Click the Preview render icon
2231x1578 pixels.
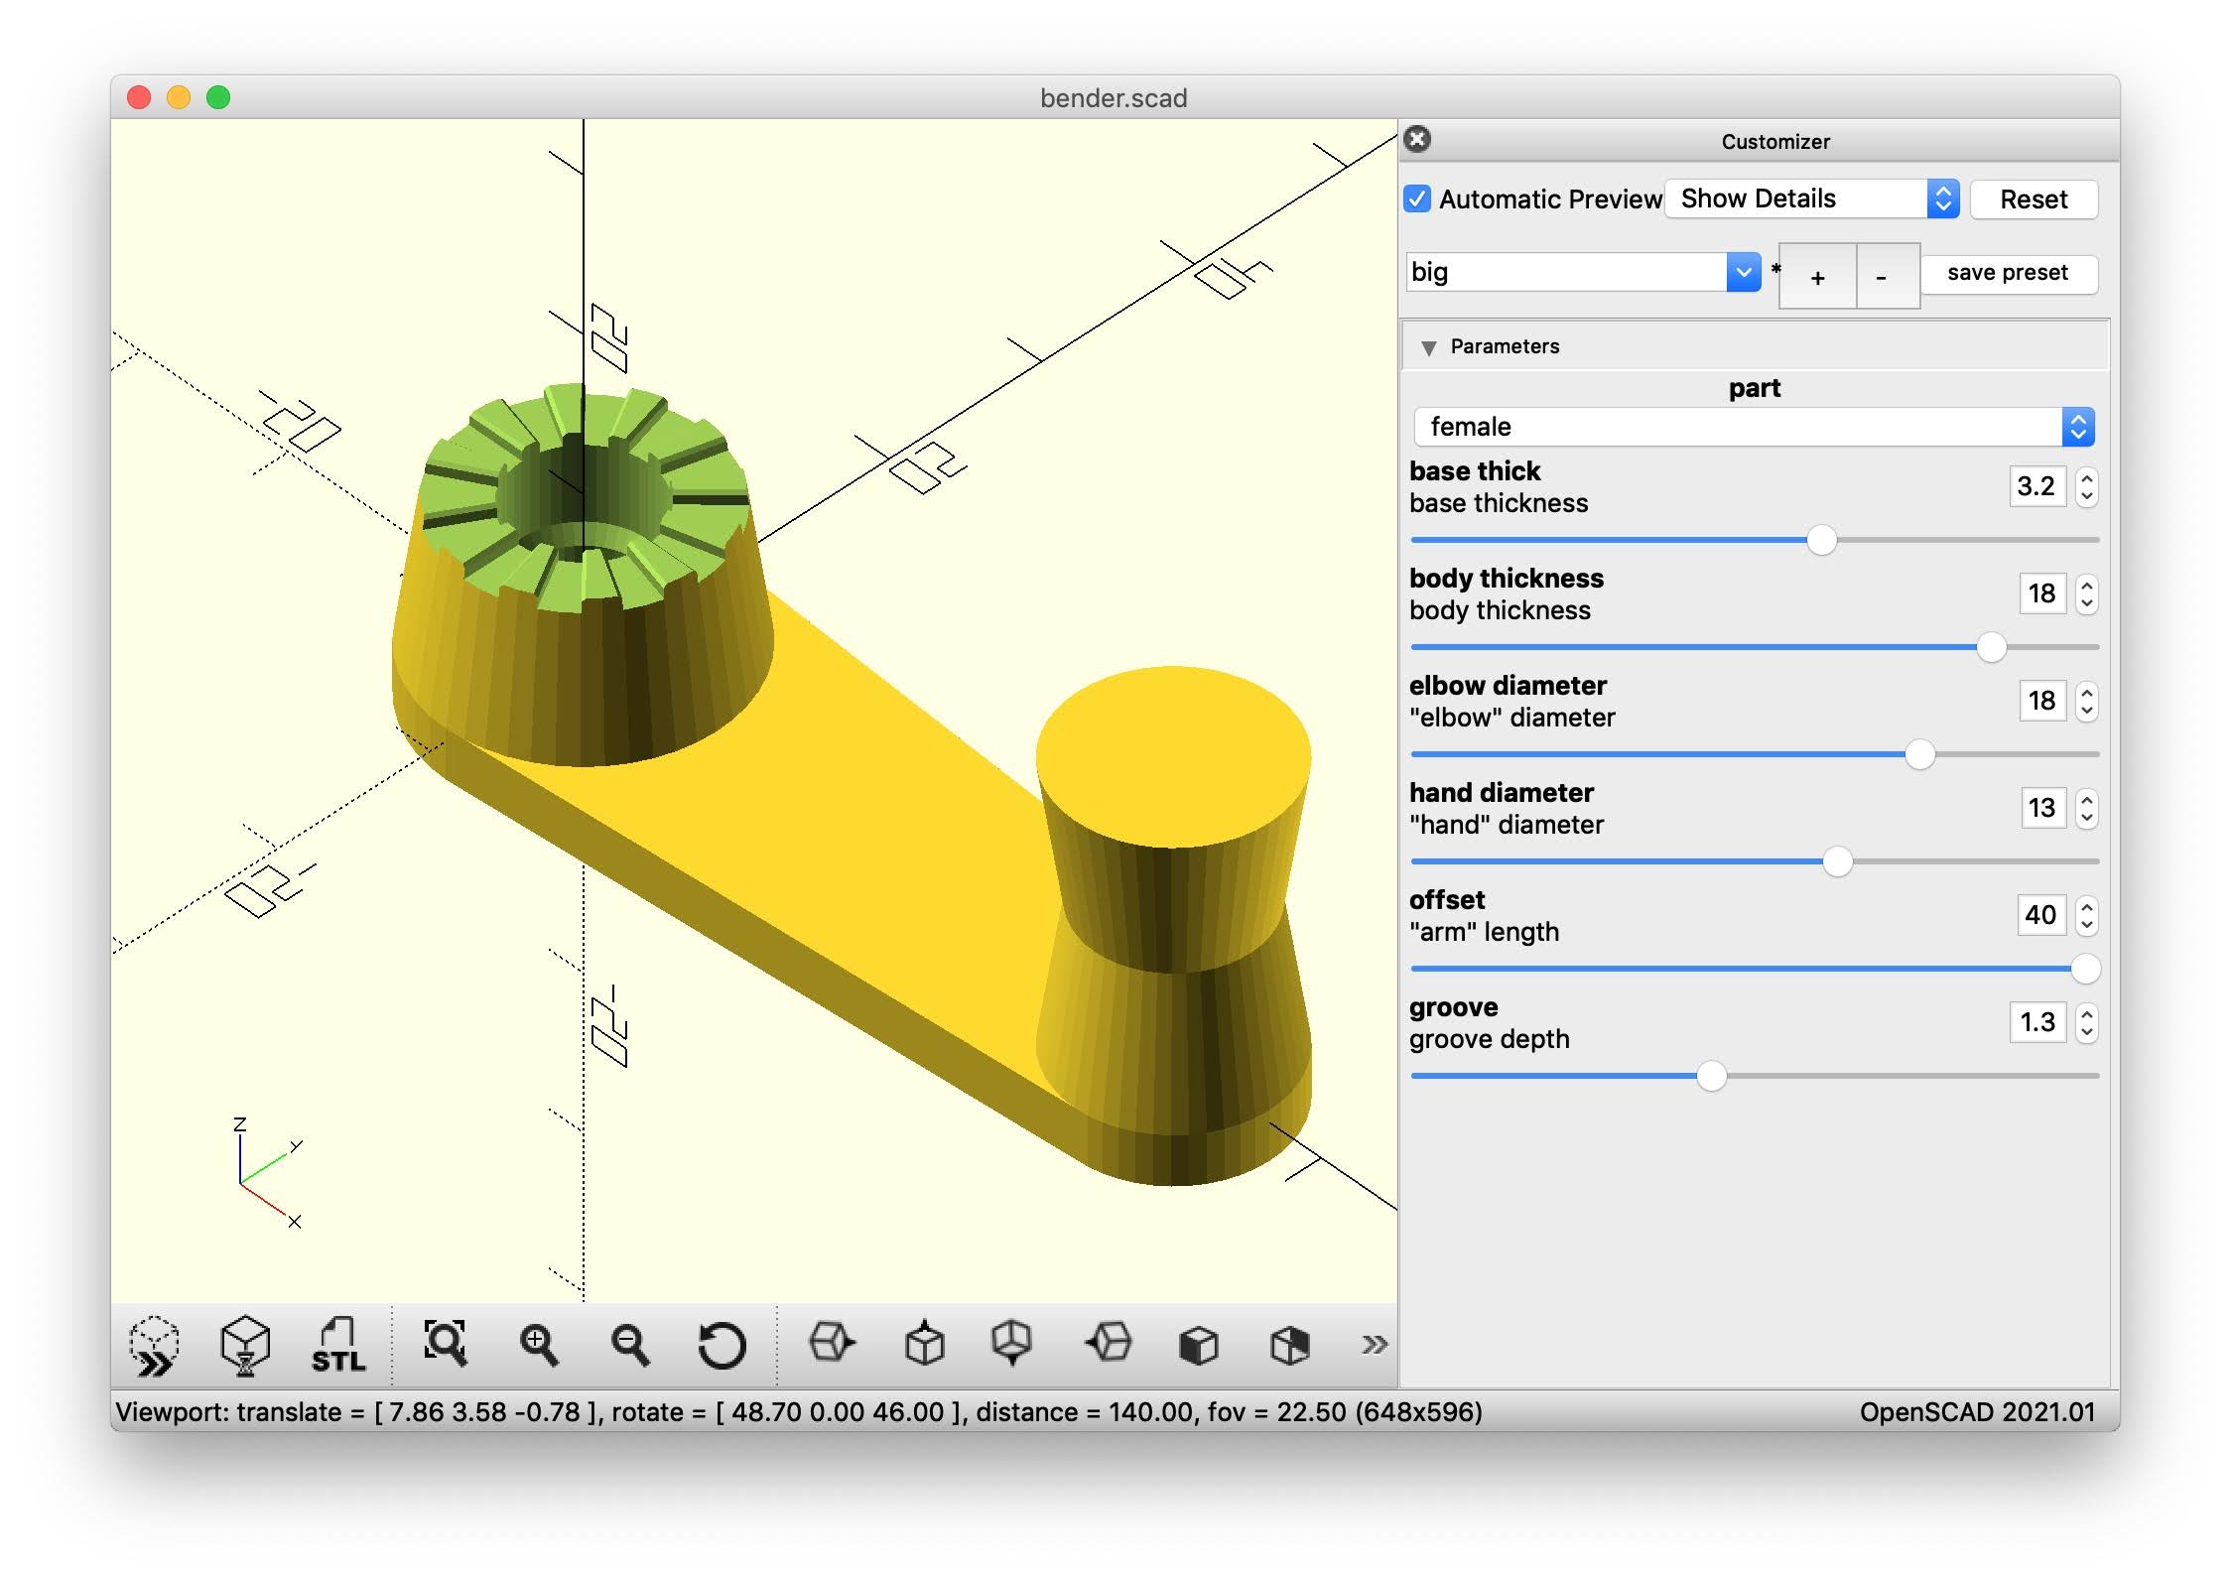(x=155, y=1346)
